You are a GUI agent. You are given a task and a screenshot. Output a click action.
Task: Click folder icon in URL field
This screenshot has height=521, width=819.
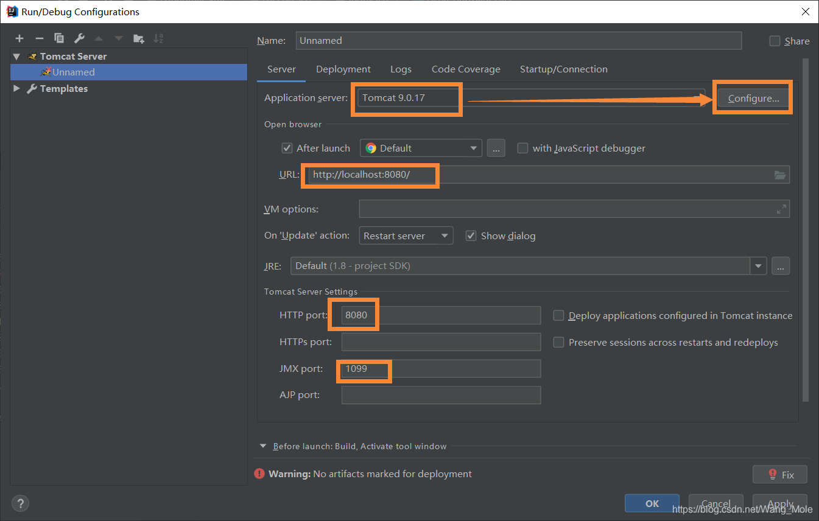pyautogui.click(x=780, y=175)
